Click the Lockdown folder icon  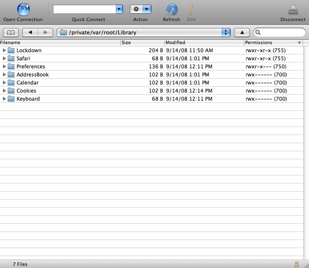coord(11,51)
